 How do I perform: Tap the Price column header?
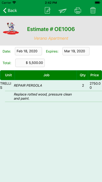(x=94, y=75)
